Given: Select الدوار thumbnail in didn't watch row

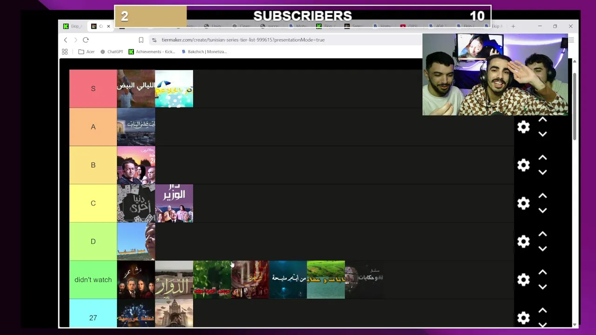Looking at the screenshot, I should (x=174, y=280).
